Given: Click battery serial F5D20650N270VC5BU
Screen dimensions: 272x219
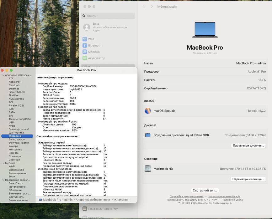Looking at the screenshot, I should [83, 86].
